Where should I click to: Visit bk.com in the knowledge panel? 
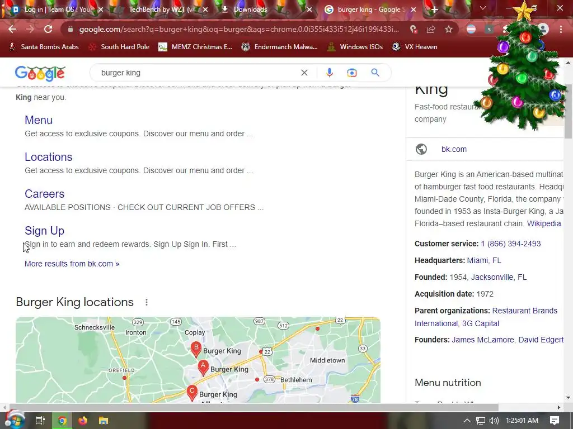point(454,149)
